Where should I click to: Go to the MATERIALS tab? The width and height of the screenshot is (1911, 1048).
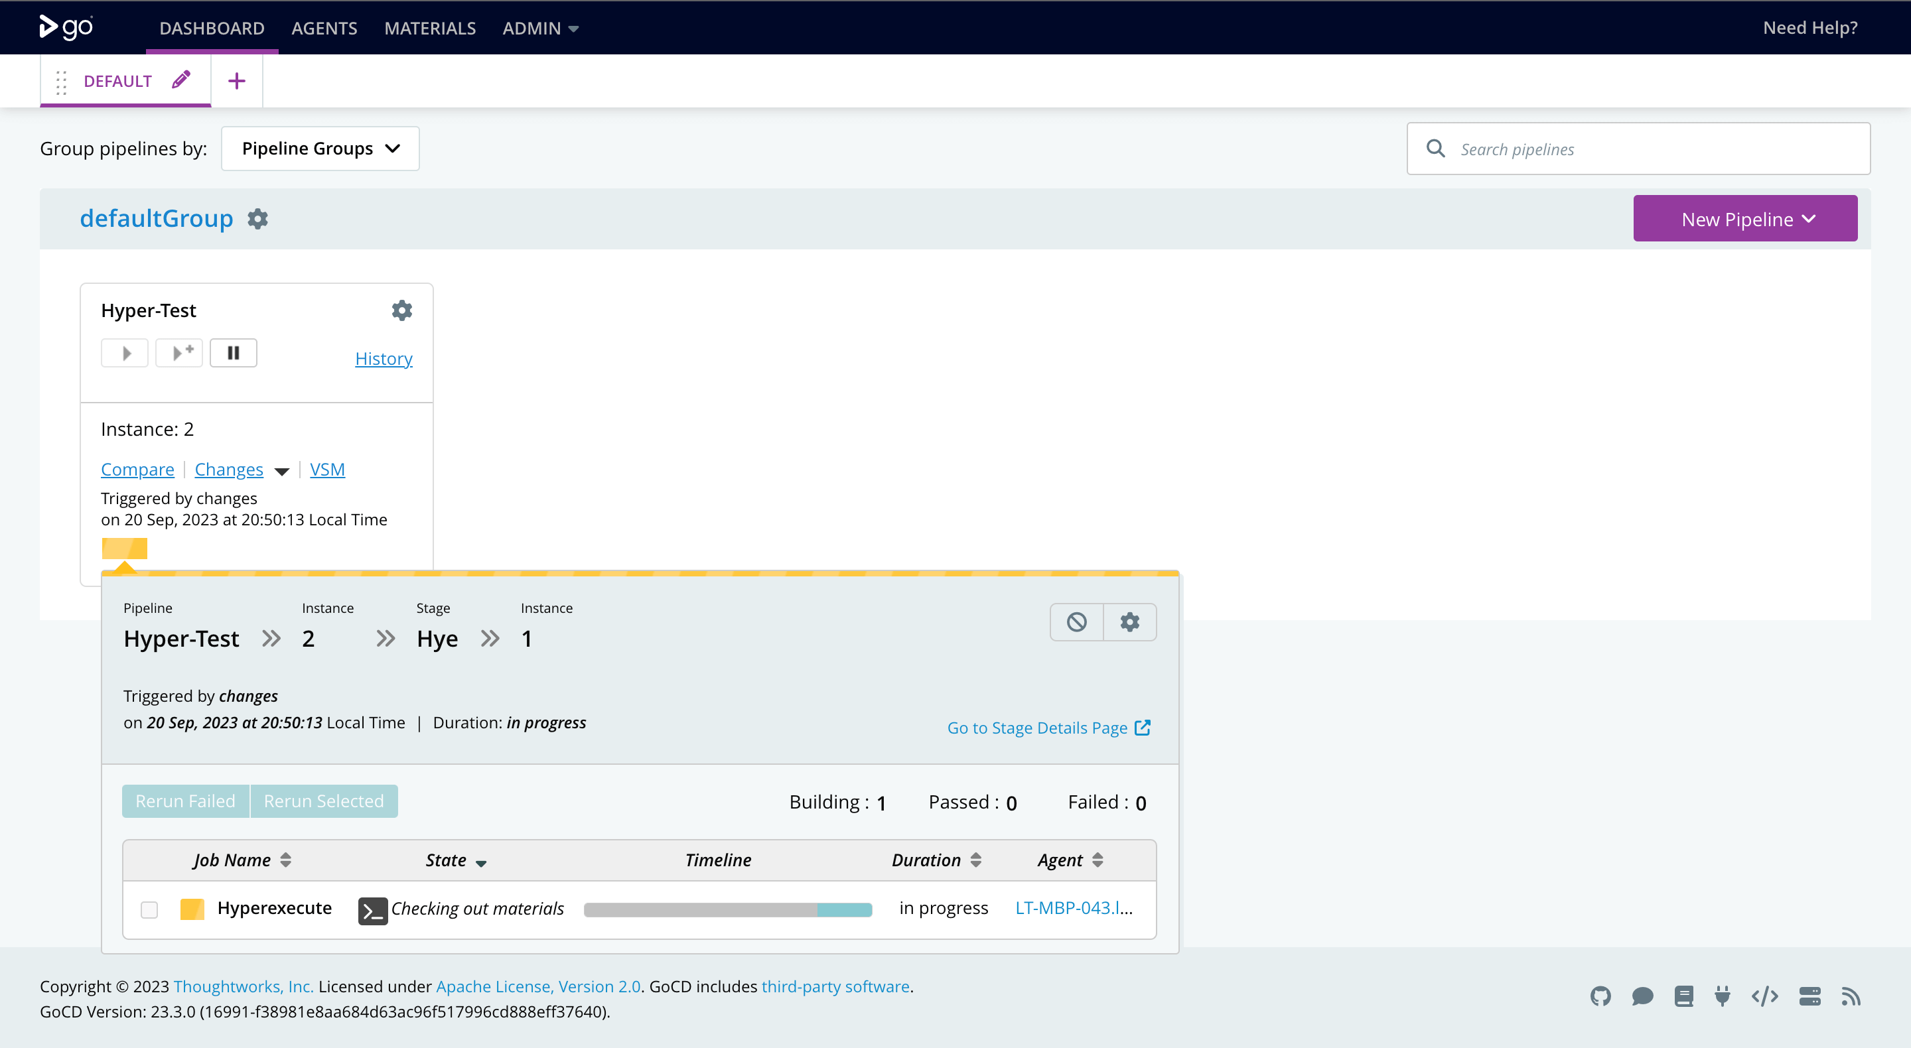(x=429, y=28)
